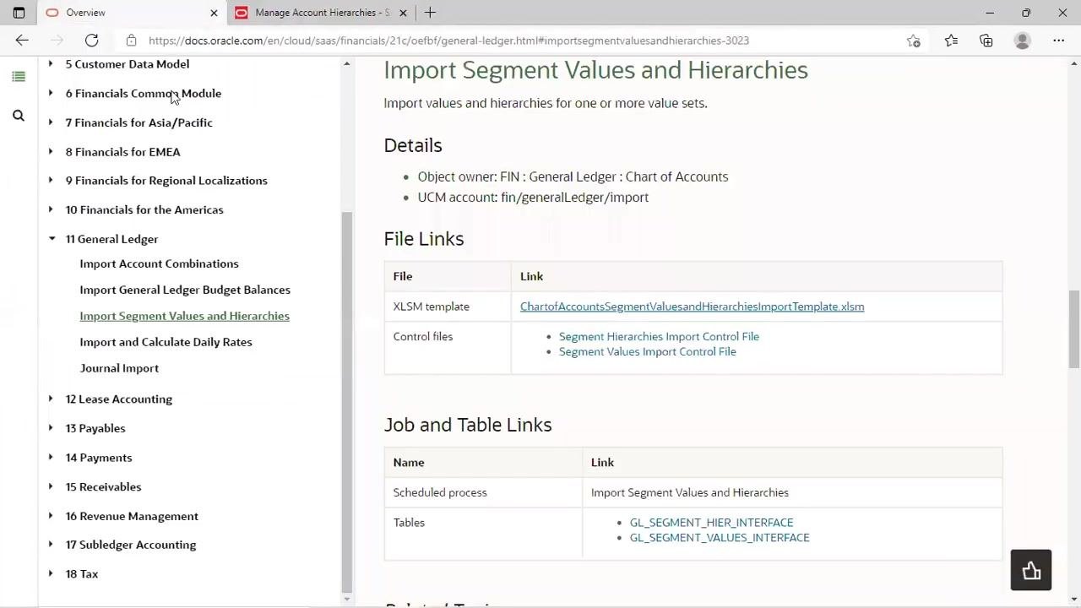Select 16 Revenue Management entry
The height and width of the screenshot is (608, 1081).
(x=132, y=516)
